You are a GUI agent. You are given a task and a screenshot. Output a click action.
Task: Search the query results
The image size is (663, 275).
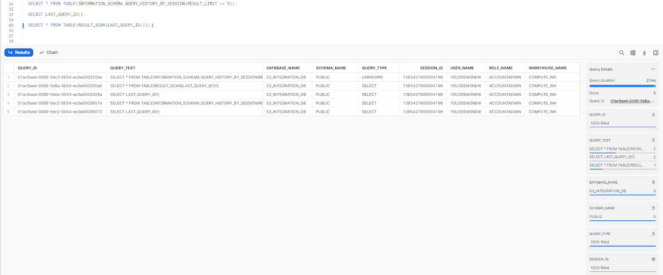coord(622,53)
